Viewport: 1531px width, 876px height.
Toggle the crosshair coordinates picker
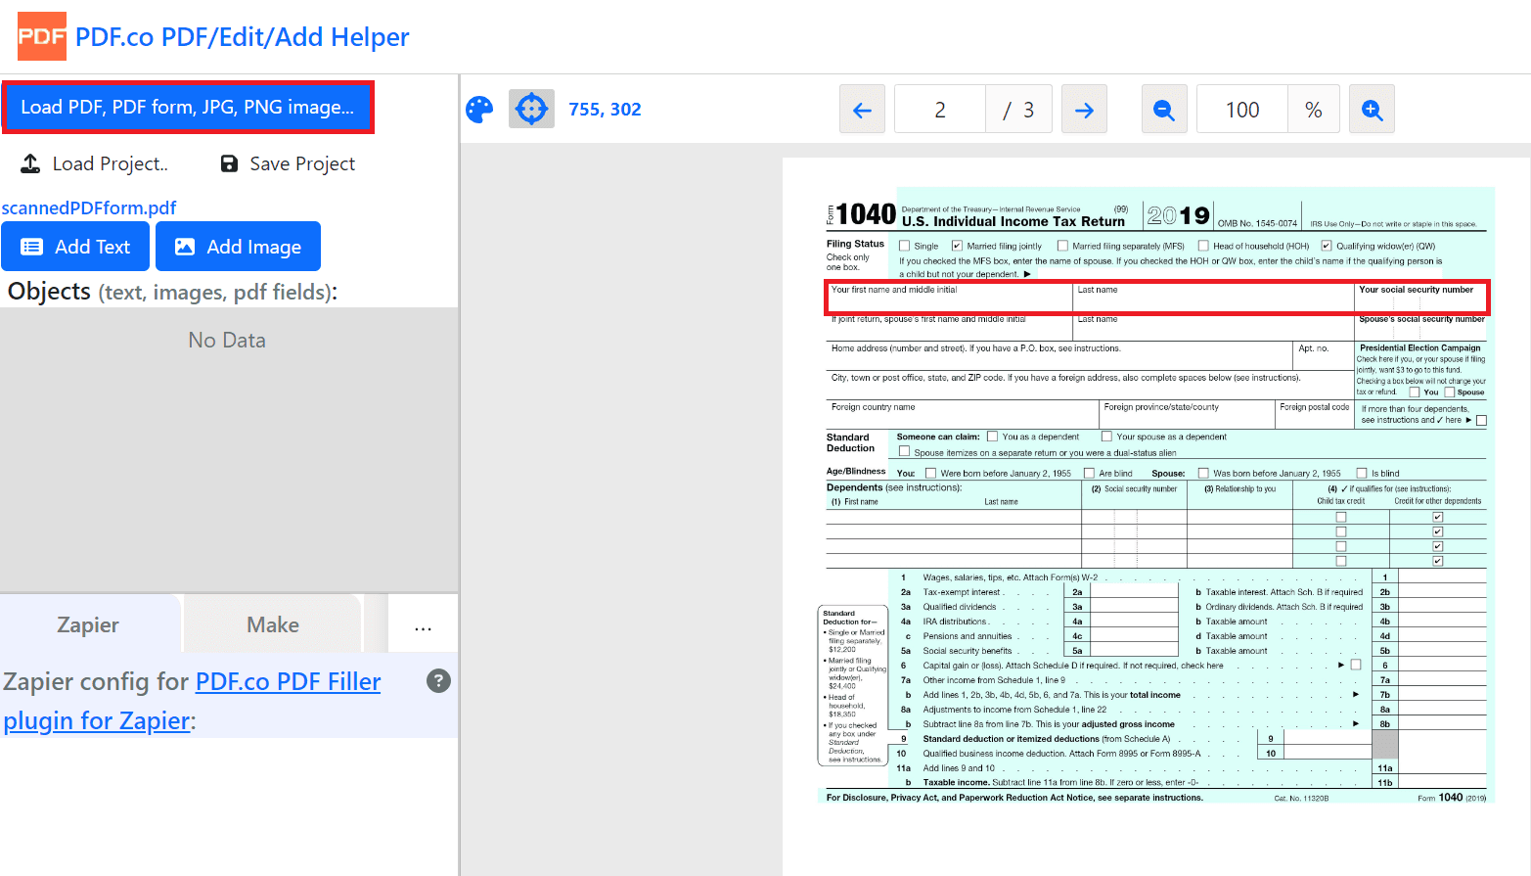click(531, 110)
